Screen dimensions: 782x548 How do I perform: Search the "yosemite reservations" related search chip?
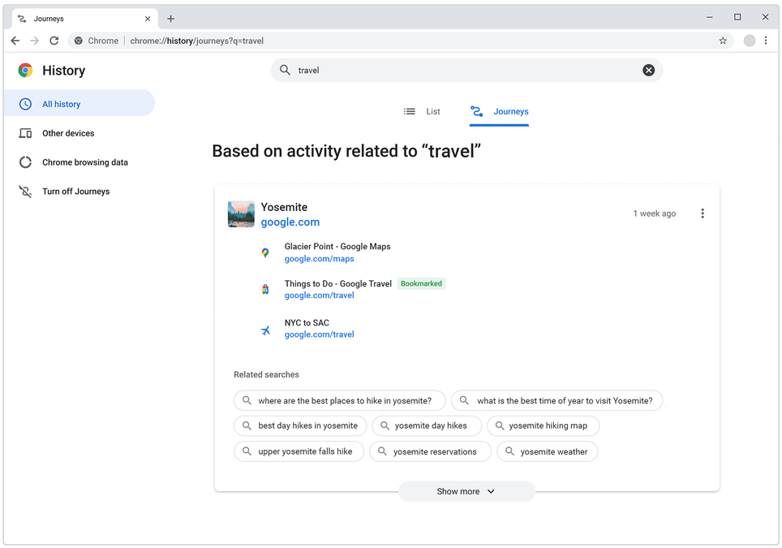[x=430, y=451]
